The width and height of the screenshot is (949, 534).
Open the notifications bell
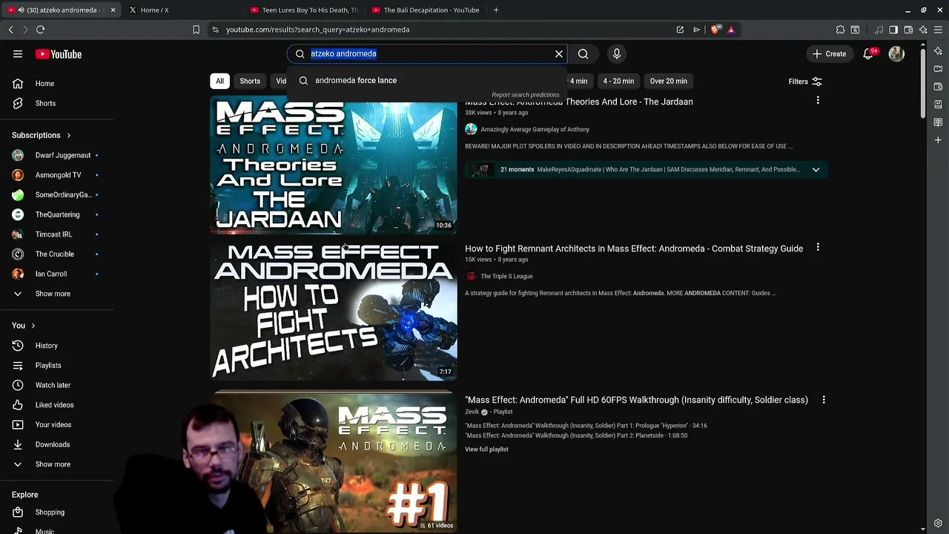coord(868,54)
